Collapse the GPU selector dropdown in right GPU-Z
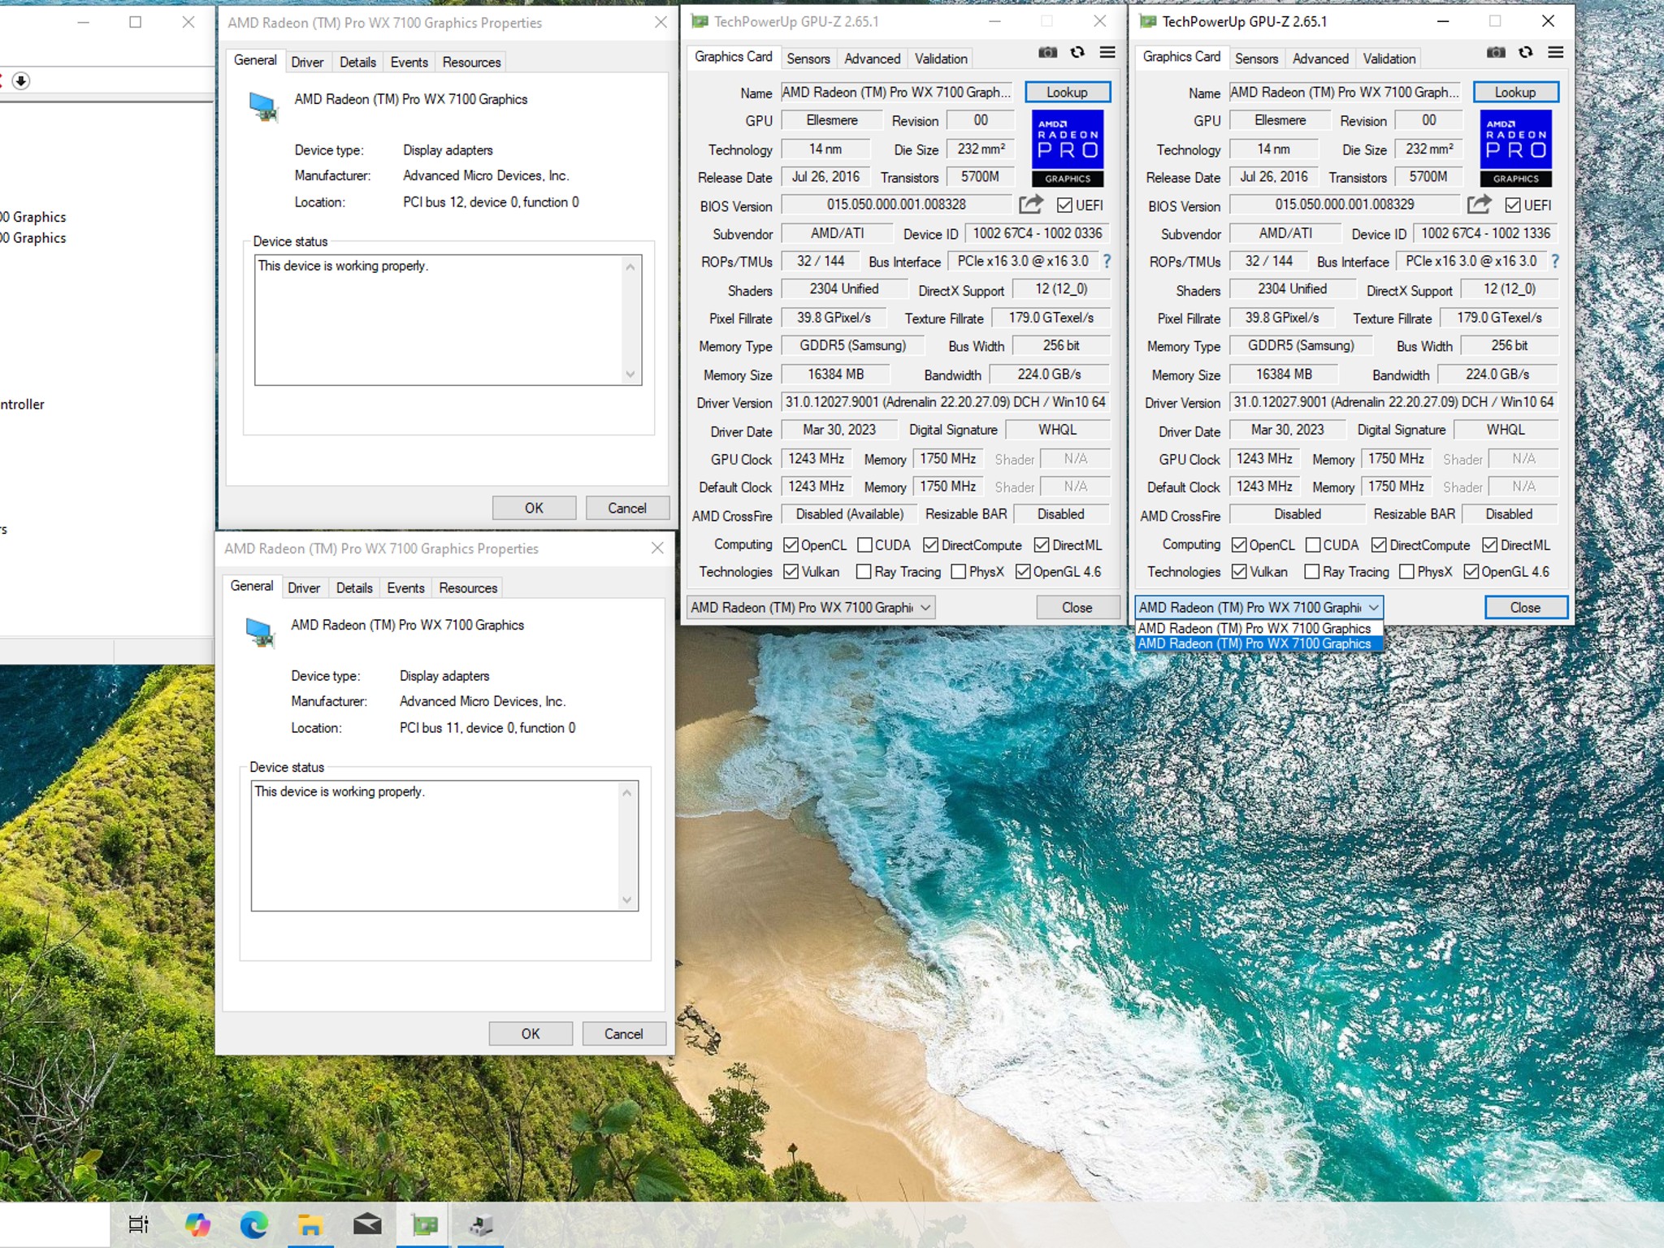 tap(1259, 608)
